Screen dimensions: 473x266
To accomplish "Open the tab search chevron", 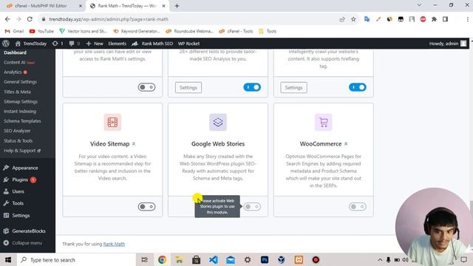I will click(x=419, y=5).
